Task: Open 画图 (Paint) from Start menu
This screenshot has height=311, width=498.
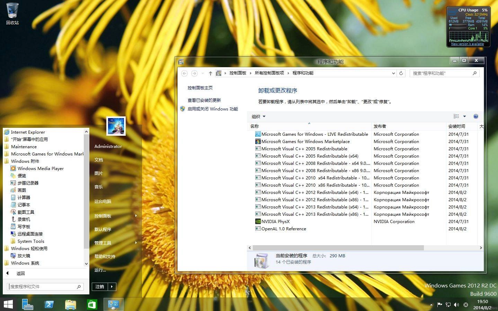Action: point(18,190)
